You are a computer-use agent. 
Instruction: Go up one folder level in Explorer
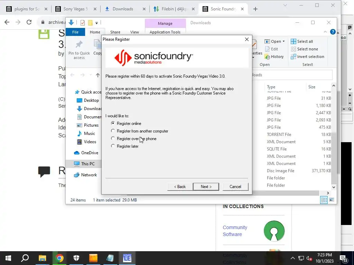(x=97, y=75)
